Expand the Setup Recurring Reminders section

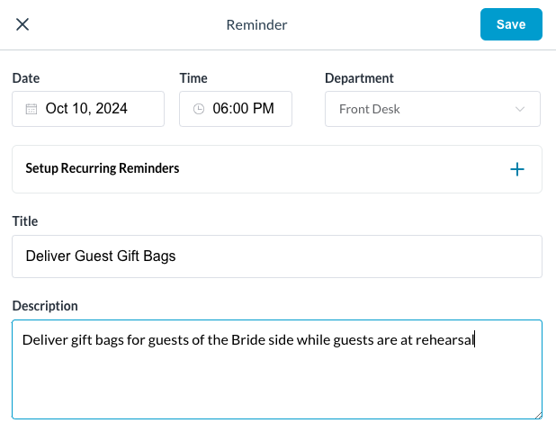(103, 168)
